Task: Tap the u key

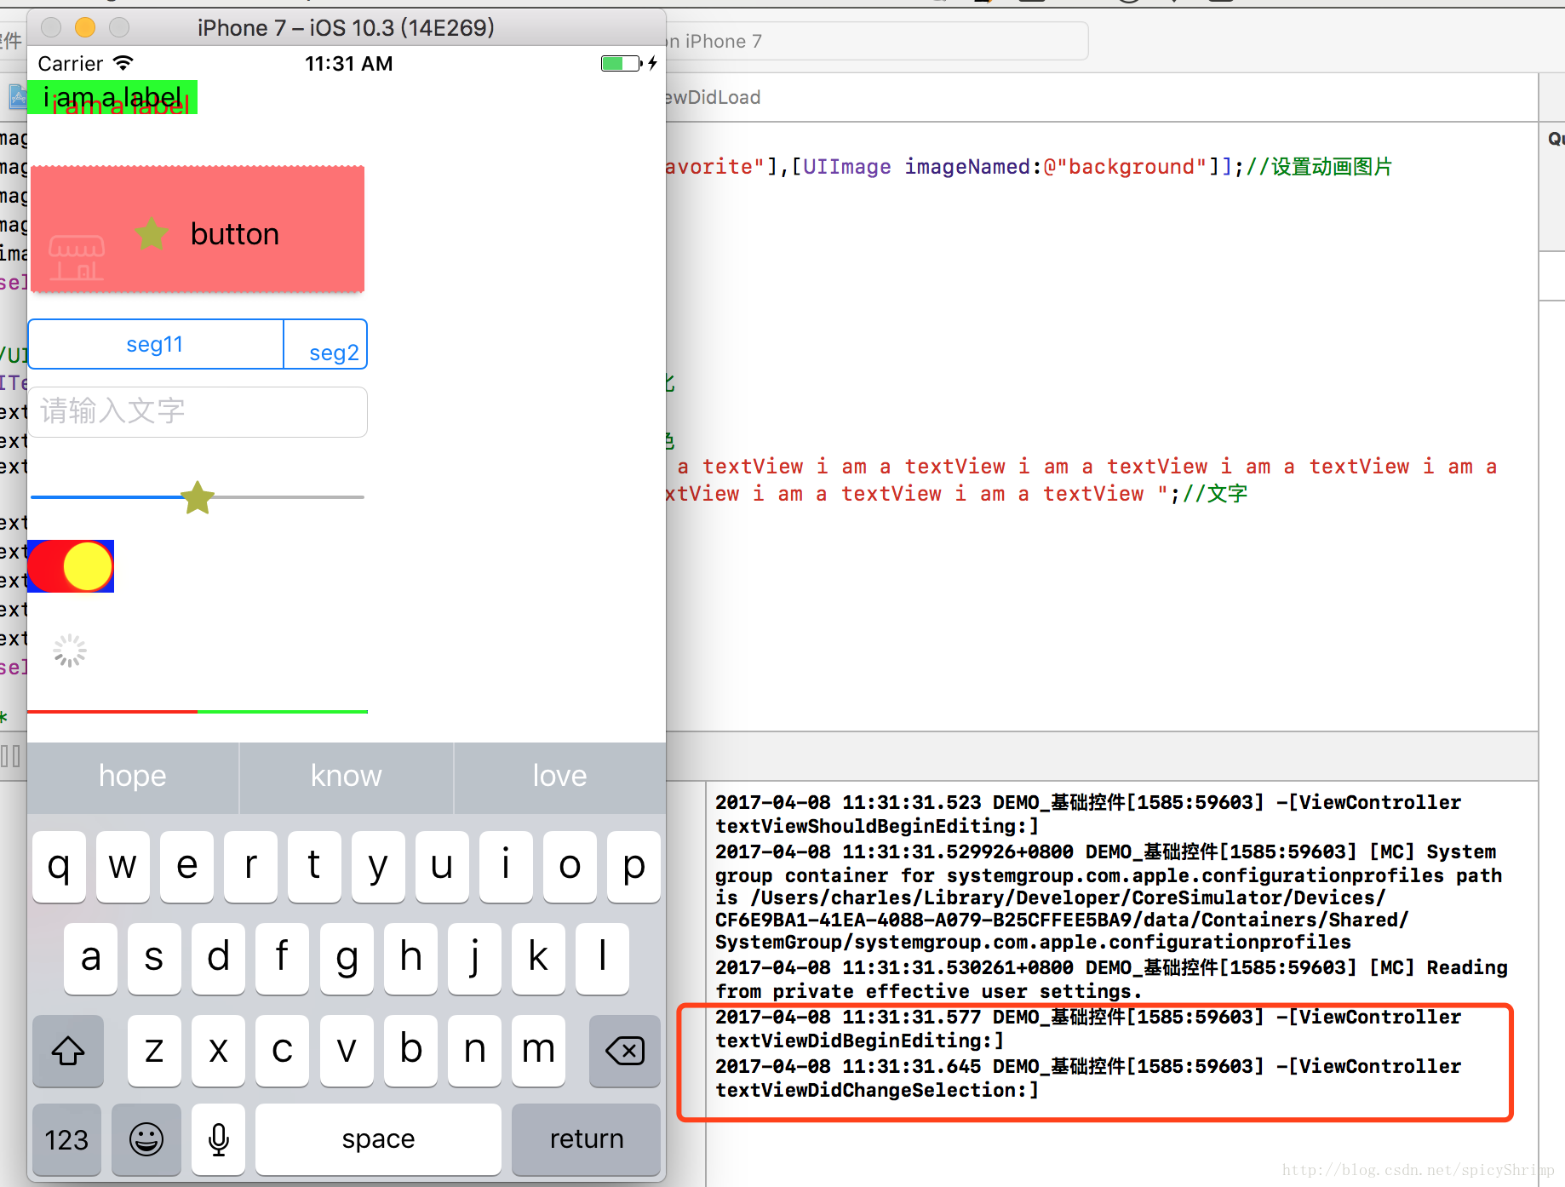Action: [x=442, y=867]
